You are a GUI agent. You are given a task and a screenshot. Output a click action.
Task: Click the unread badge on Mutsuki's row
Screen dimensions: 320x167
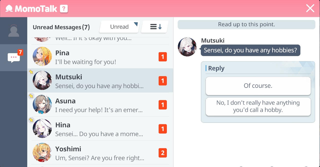point(163,81)
